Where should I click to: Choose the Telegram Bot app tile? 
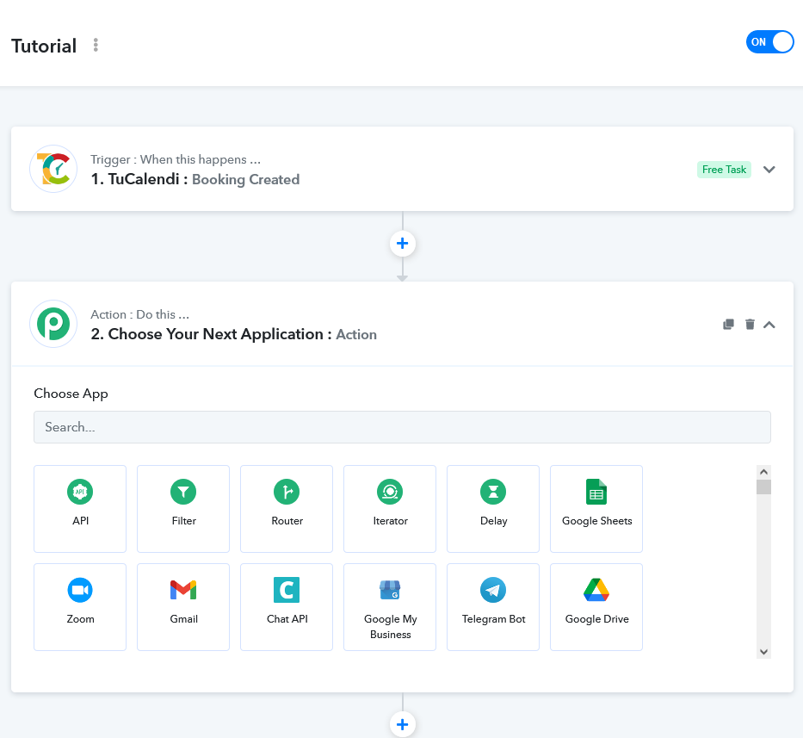pyautogui.click(x=493, y=607)
